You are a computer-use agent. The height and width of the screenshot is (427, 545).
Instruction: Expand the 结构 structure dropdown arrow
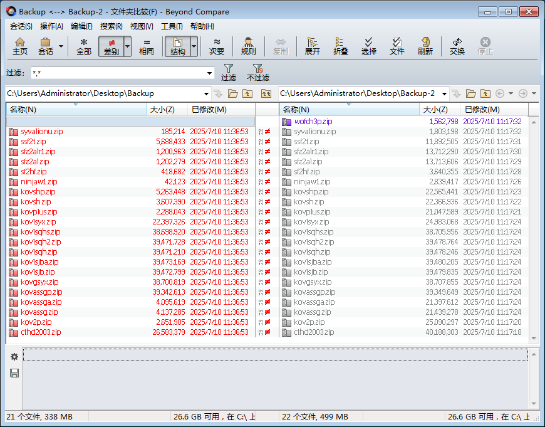(x=194, y=46)
